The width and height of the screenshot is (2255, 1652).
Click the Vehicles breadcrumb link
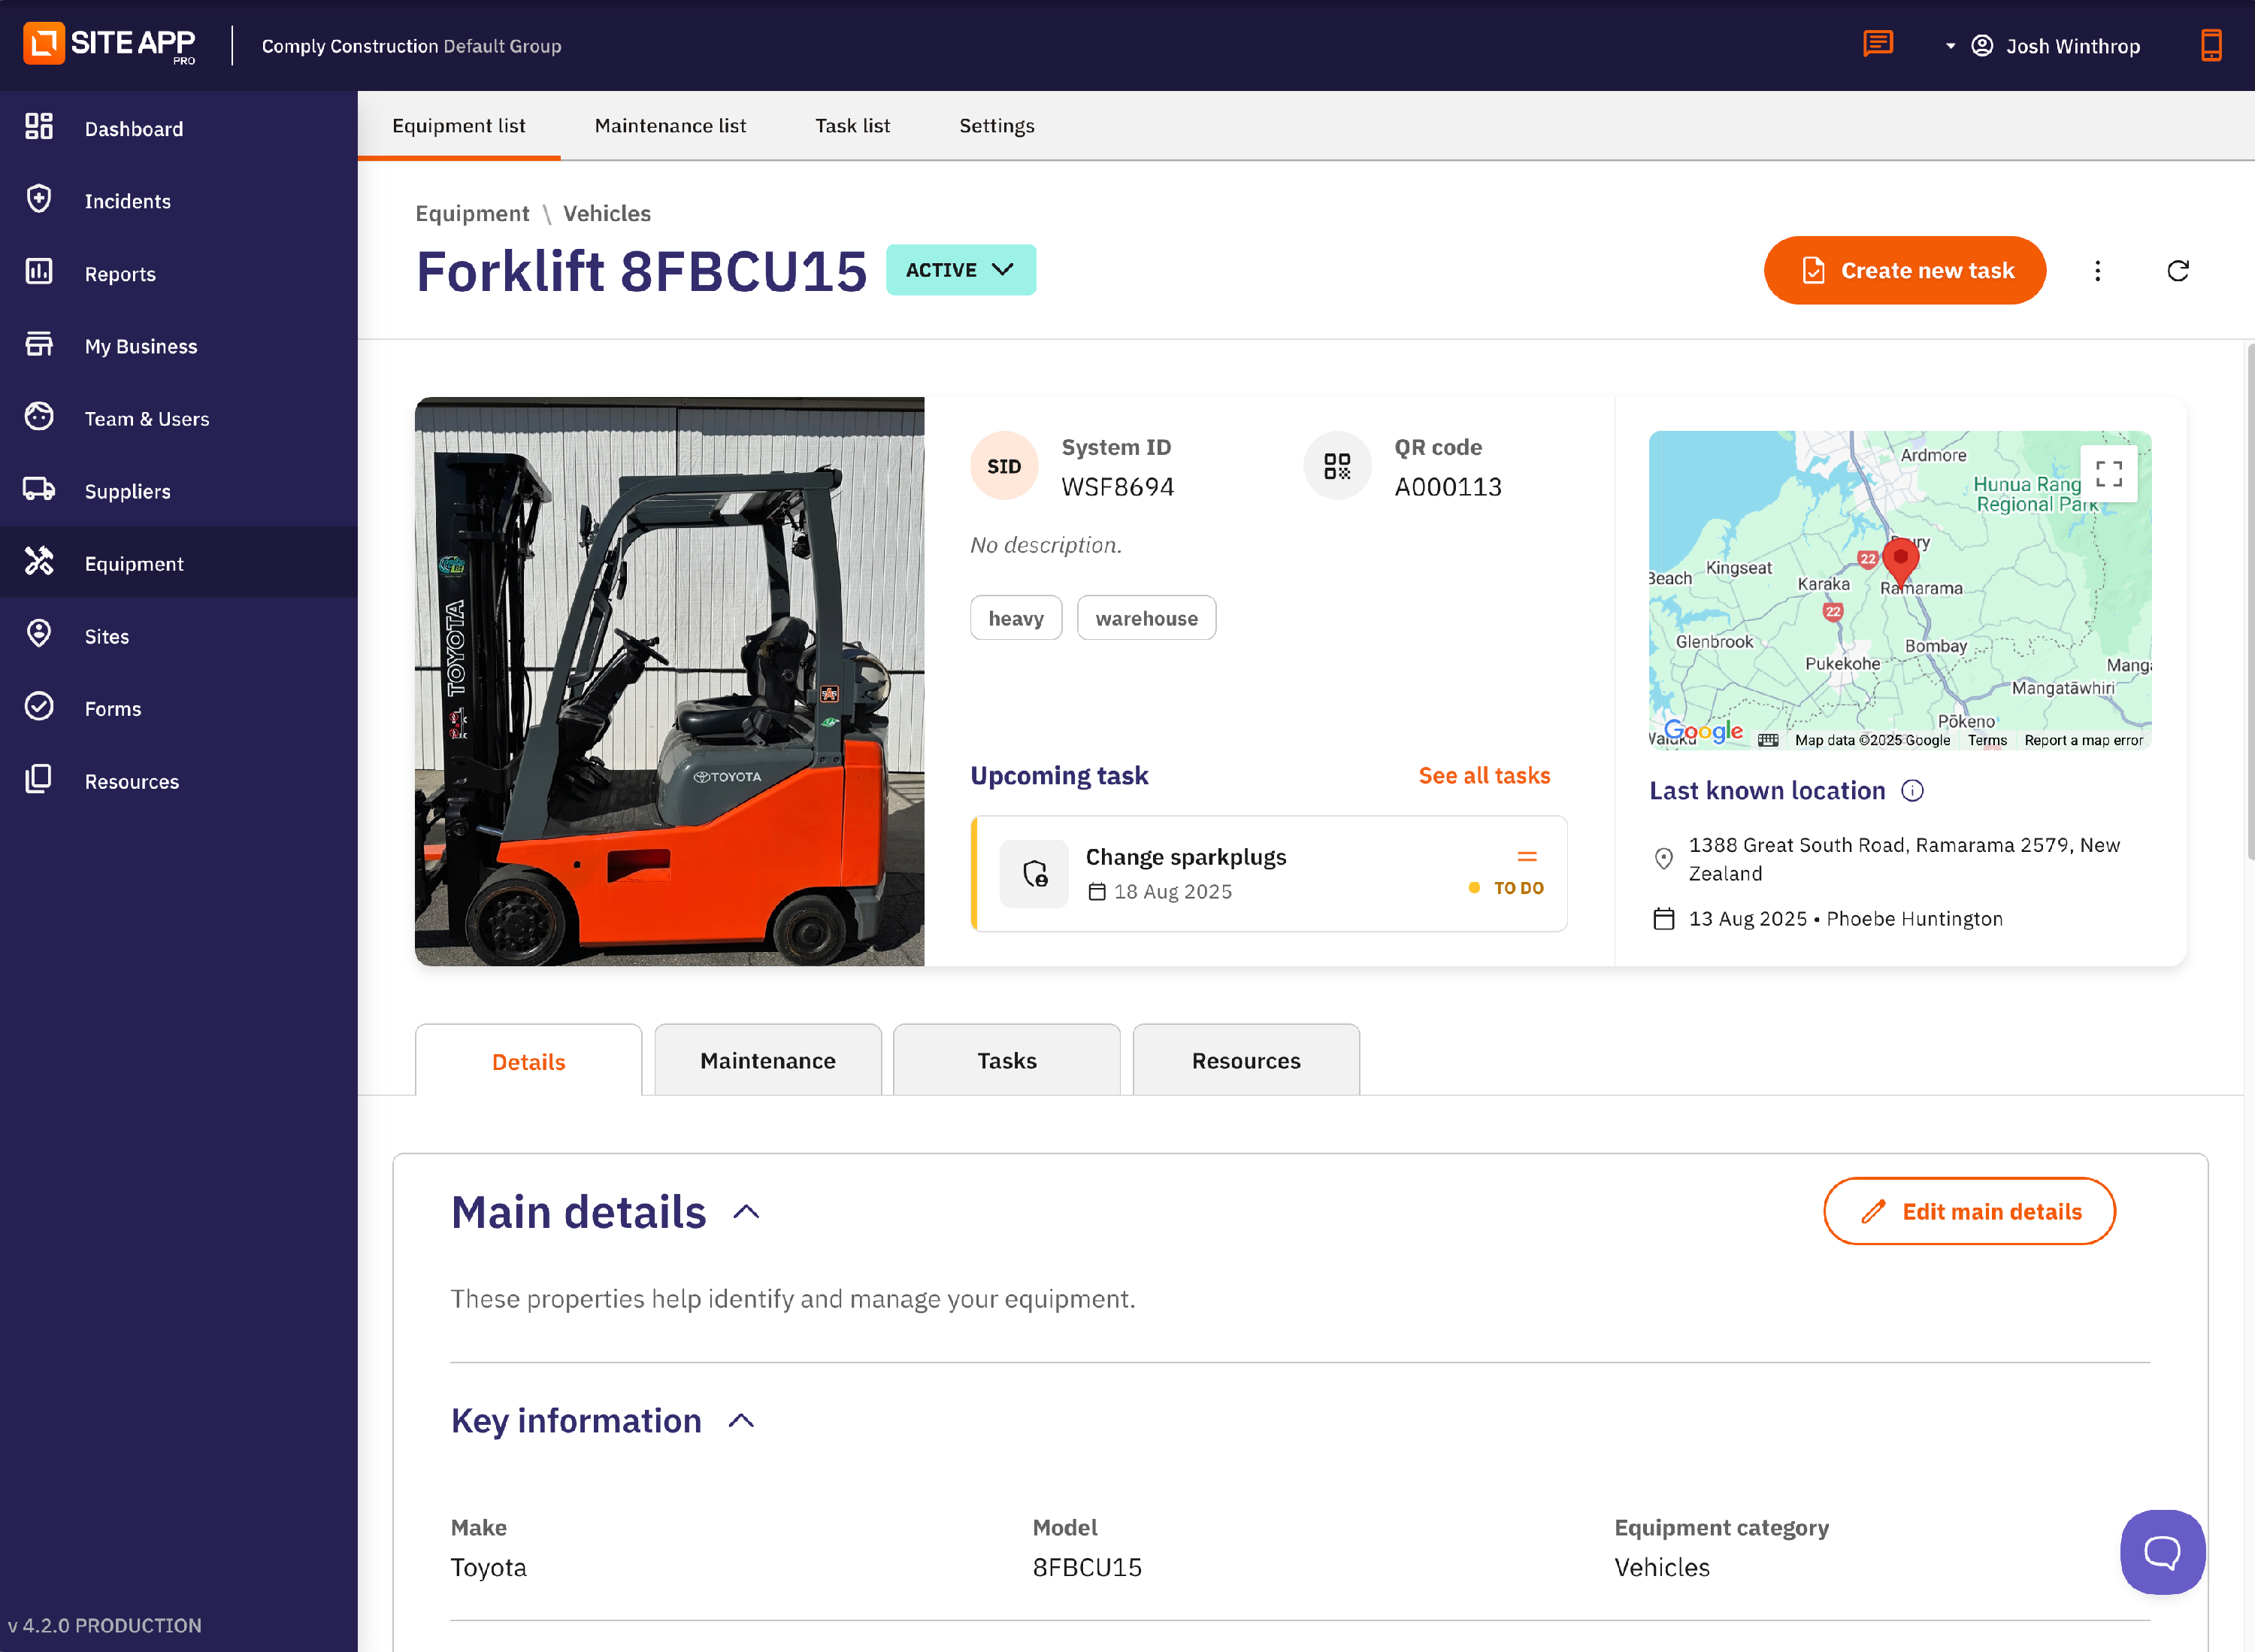click(x=607, y=213)
